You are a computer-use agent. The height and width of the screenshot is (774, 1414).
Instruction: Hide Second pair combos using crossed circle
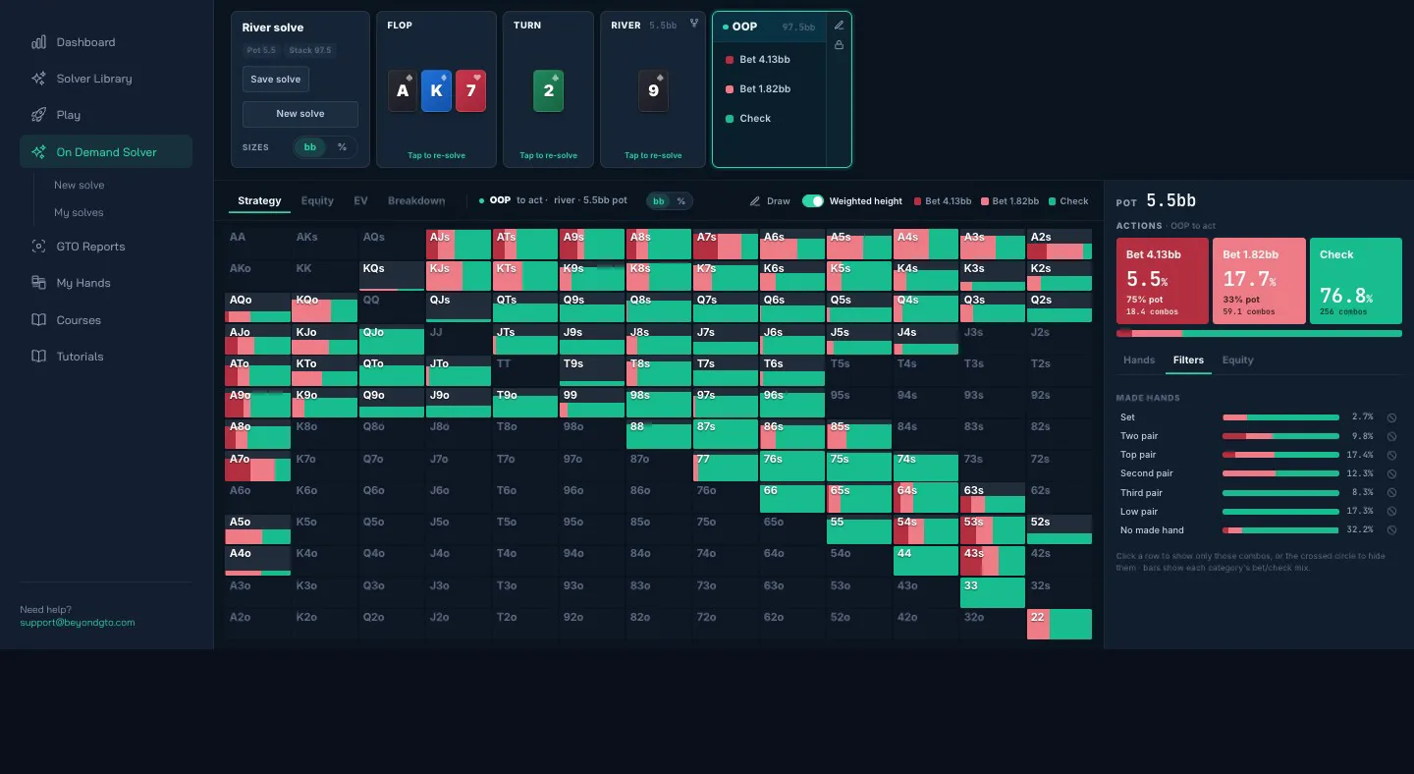[1391, 473]
